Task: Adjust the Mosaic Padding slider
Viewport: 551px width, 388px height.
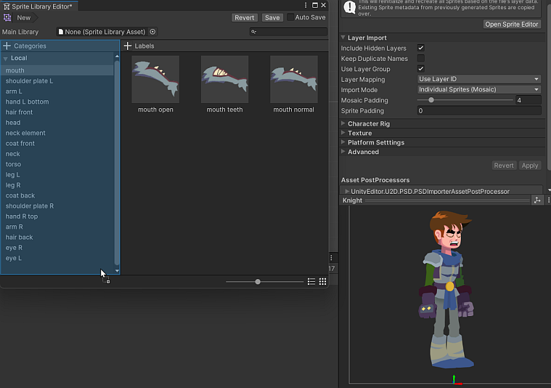Action: click(x=431, y=100)
